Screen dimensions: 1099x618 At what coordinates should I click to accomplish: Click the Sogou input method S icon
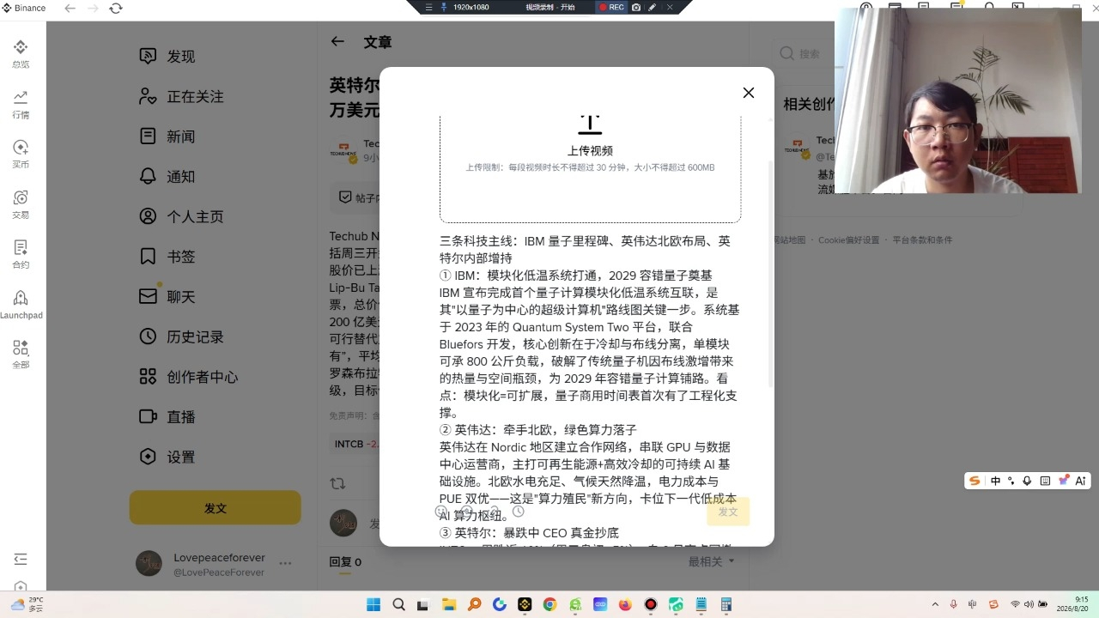point(975,481)
